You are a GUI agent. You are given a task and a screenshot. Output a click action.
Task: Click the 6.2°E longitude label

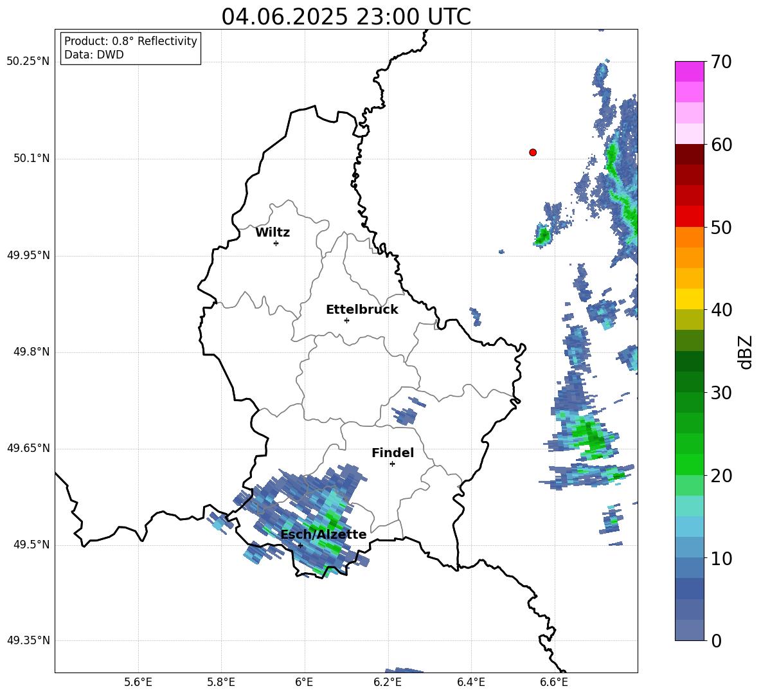tap(388, 682)
